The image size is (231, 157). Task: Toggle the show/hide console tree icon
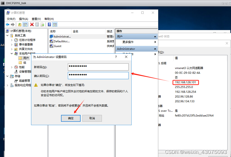pyautogui.click(x=25, y=24)
